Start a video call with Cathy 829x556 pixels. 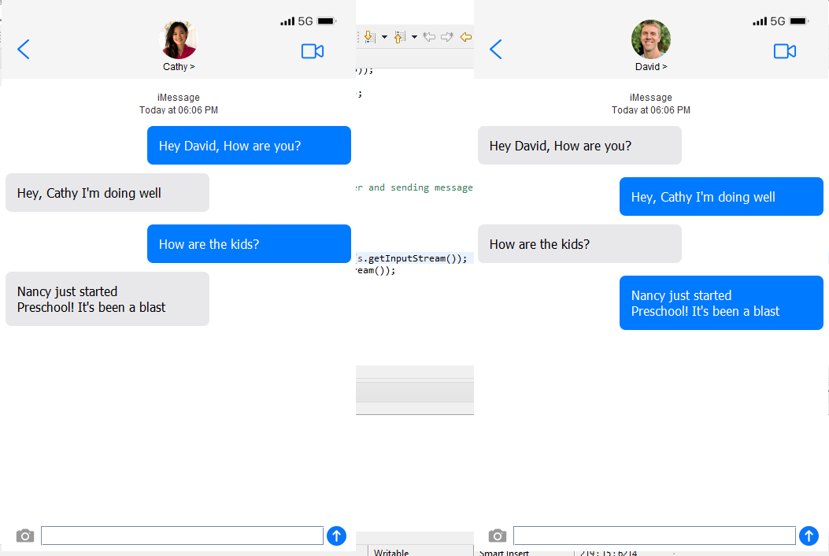pos(313,50)
